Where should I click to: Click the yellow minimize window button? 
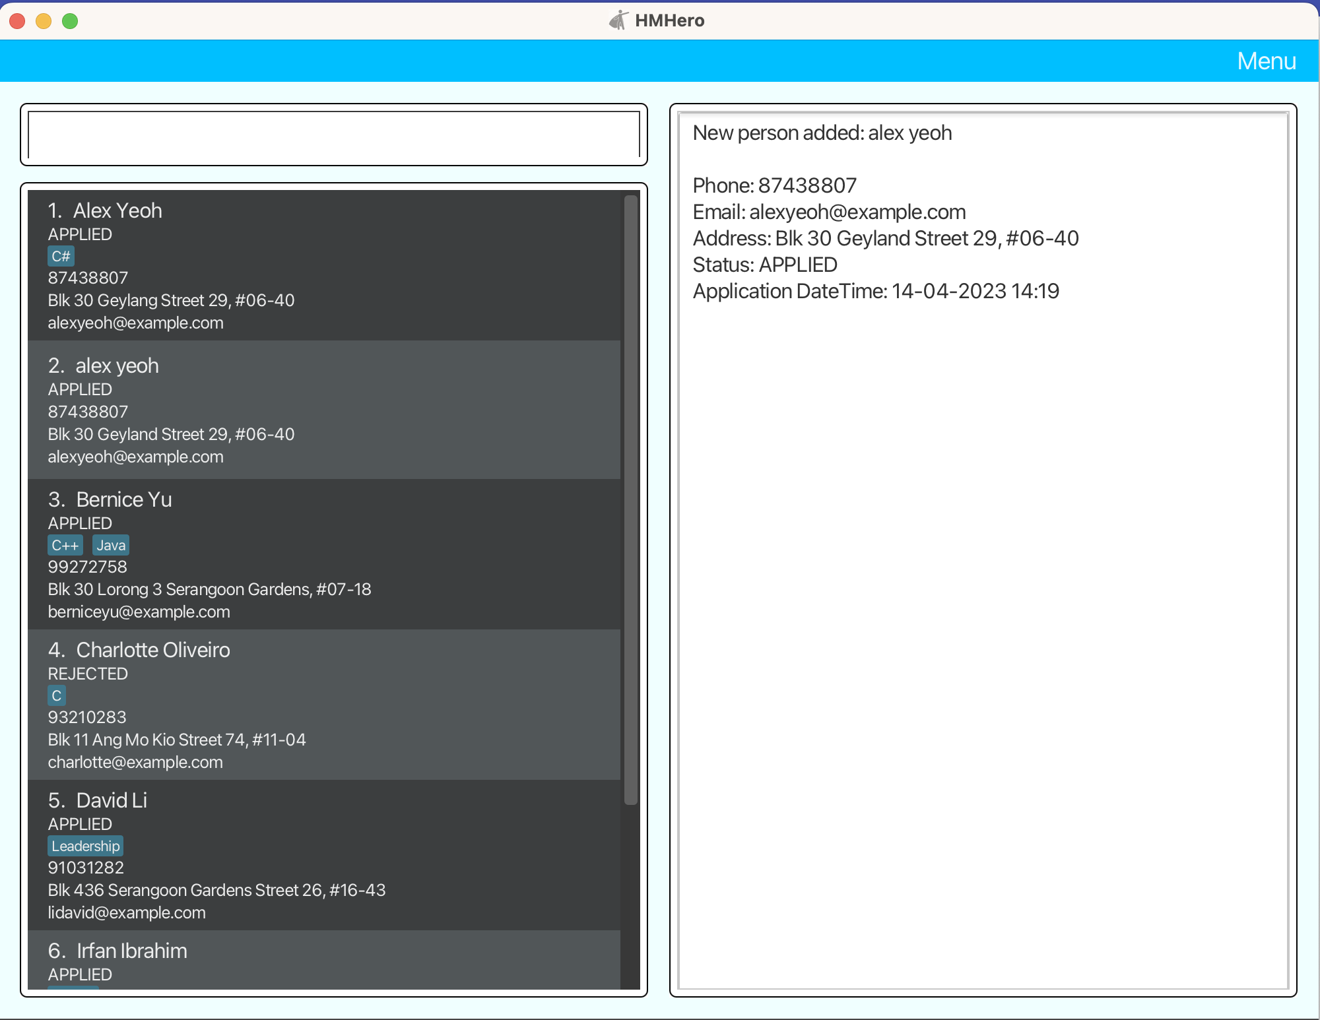pos(44,21)
